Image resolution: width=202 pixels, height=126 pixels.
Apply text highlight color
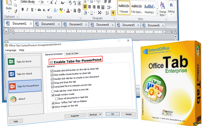[61, 10]
